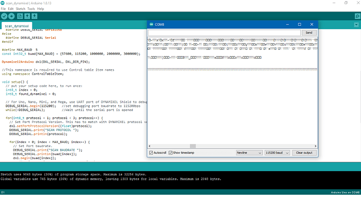Minimize the COM8 serial monitor window
361x200 pixels.
coord(288,25)
